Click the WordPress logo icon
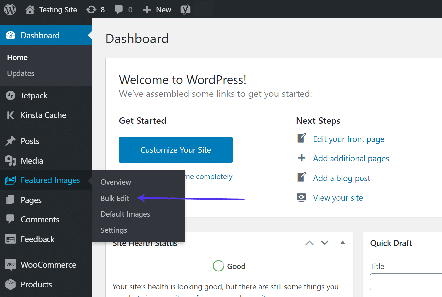 click(x=10, y=10)
